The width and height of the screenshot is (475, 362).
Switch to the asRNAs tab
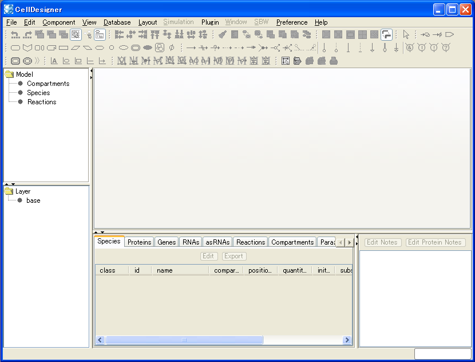tap(217, 242)
